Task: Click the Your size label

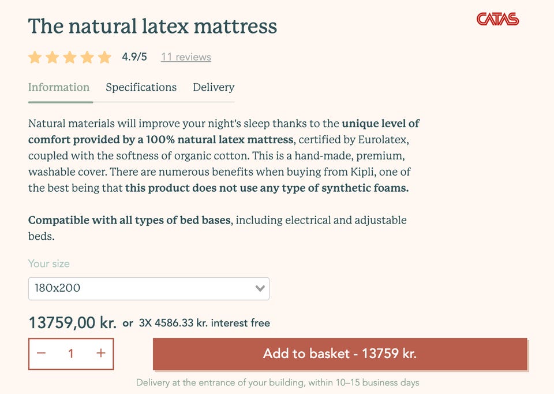Action: point(49,263)
